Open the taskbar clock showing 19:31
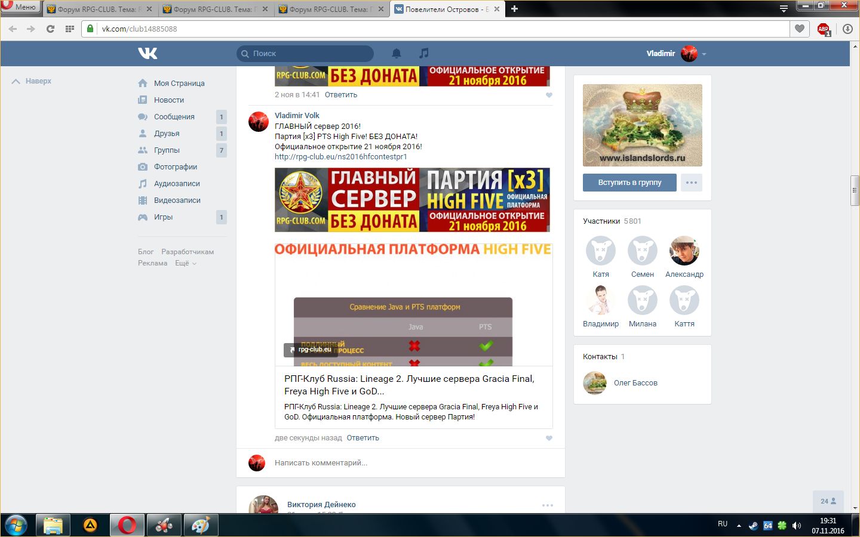Viewport: 860px width, 537px height. [828, 526]
